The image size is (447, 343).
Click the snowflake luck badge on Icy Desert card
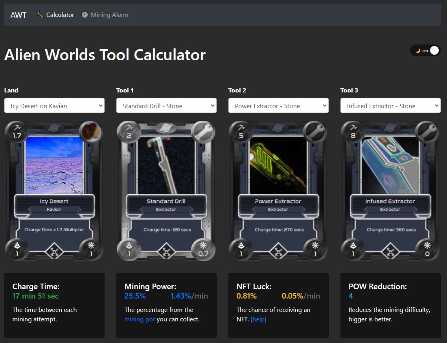[x=91, y=249]
